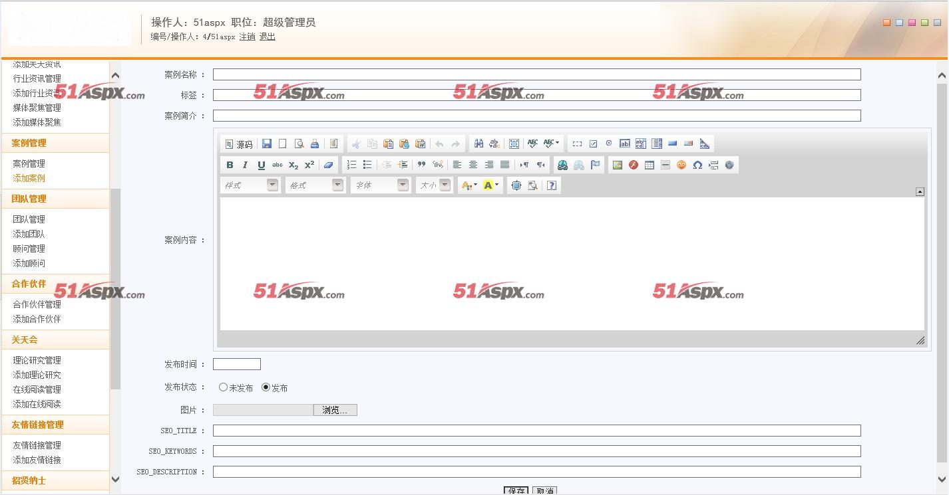Open the Find binoculars icon
This screenshot has height=495, width=949.
point(478,144)
